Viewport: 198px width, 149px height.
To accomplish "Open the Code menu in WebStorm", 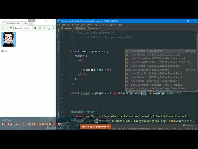I will point(83,25).
